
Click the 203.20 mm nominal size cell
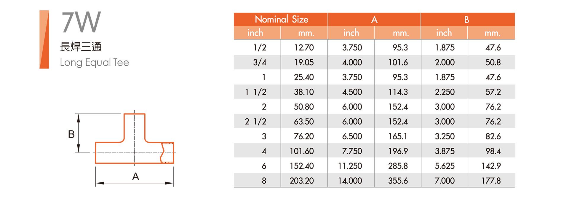coord(301,181)
